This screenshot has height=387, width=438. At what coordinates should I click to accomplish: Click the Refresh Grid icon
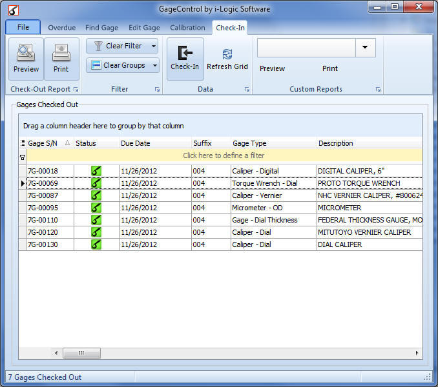(227, 54)
